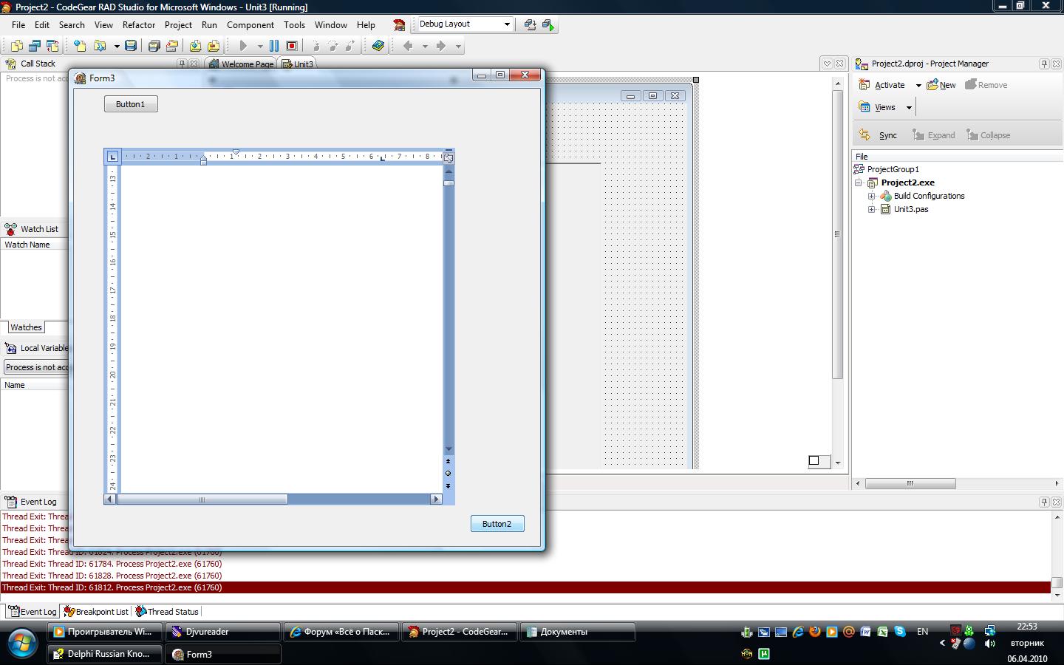
Task: Switch to the Breakpoint List tab
Action: (96, 612)
